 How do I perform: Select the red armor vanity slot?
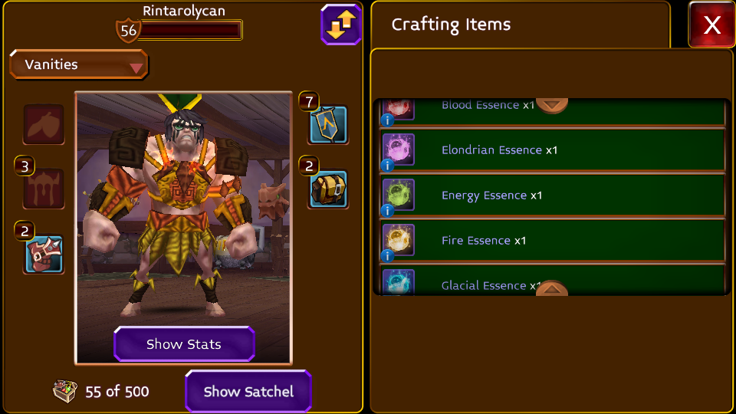click(44, 255)
